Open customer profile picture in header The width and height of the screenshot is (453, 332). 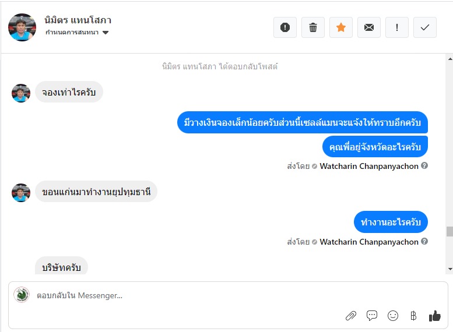point(22,27)
